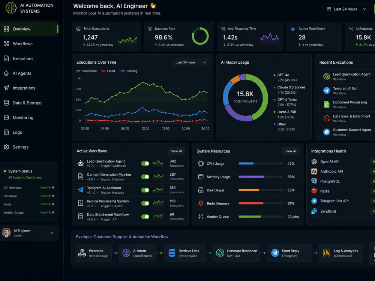Disable the Telegram AI Assistant workflow
The width and height of the screenshot is (375, 281).
(x=145, y=190)
